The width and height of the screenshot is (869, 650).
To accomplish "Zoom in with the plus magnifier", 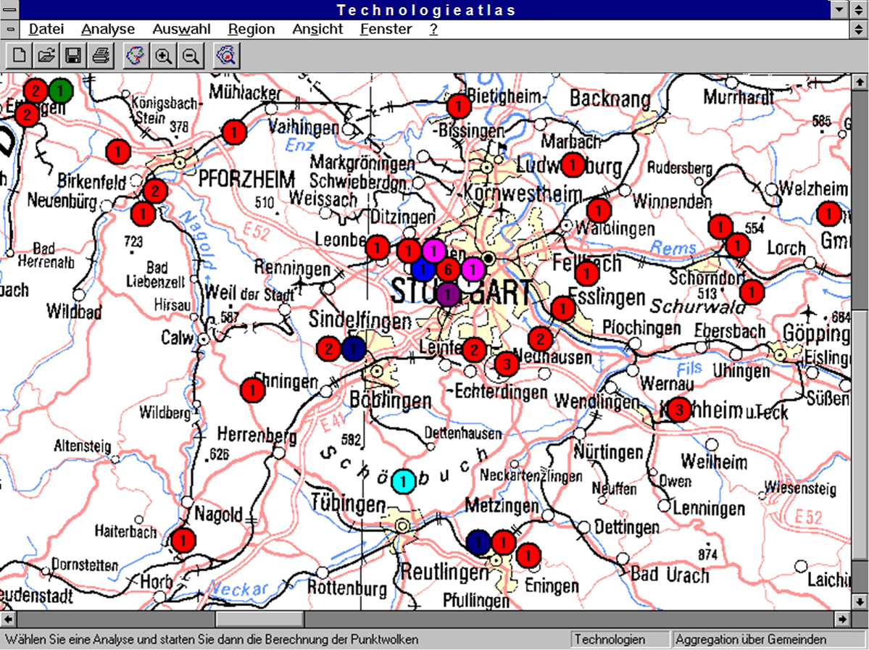I will tap(163, 56).
